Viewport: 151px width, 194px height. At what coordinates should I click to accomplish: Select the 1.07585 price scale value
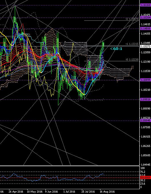click(146, 127)
